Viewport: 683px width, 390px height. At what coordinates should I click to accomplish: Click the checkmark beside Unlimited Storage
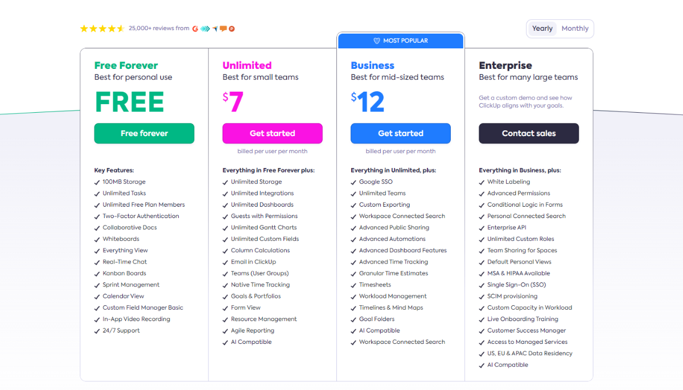225,182
